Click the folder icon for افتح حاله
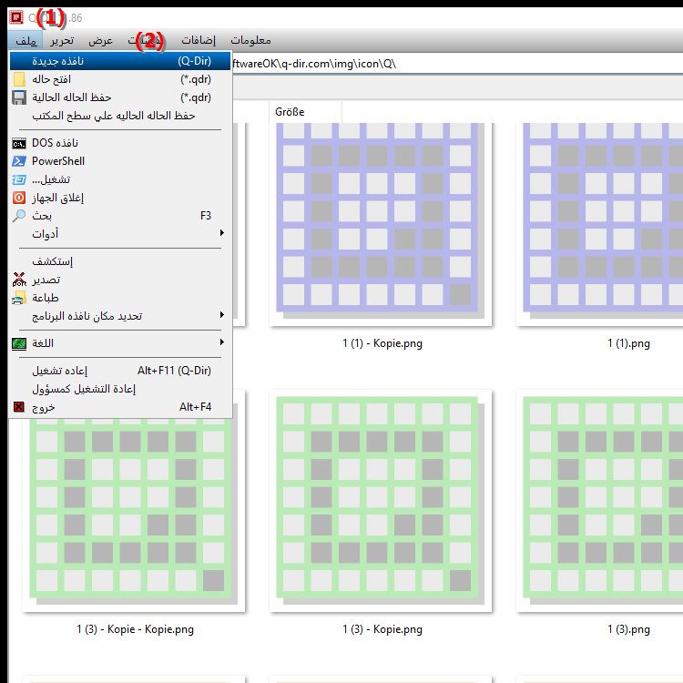This screenshot has width=683, height=683. tap(19, 79)
